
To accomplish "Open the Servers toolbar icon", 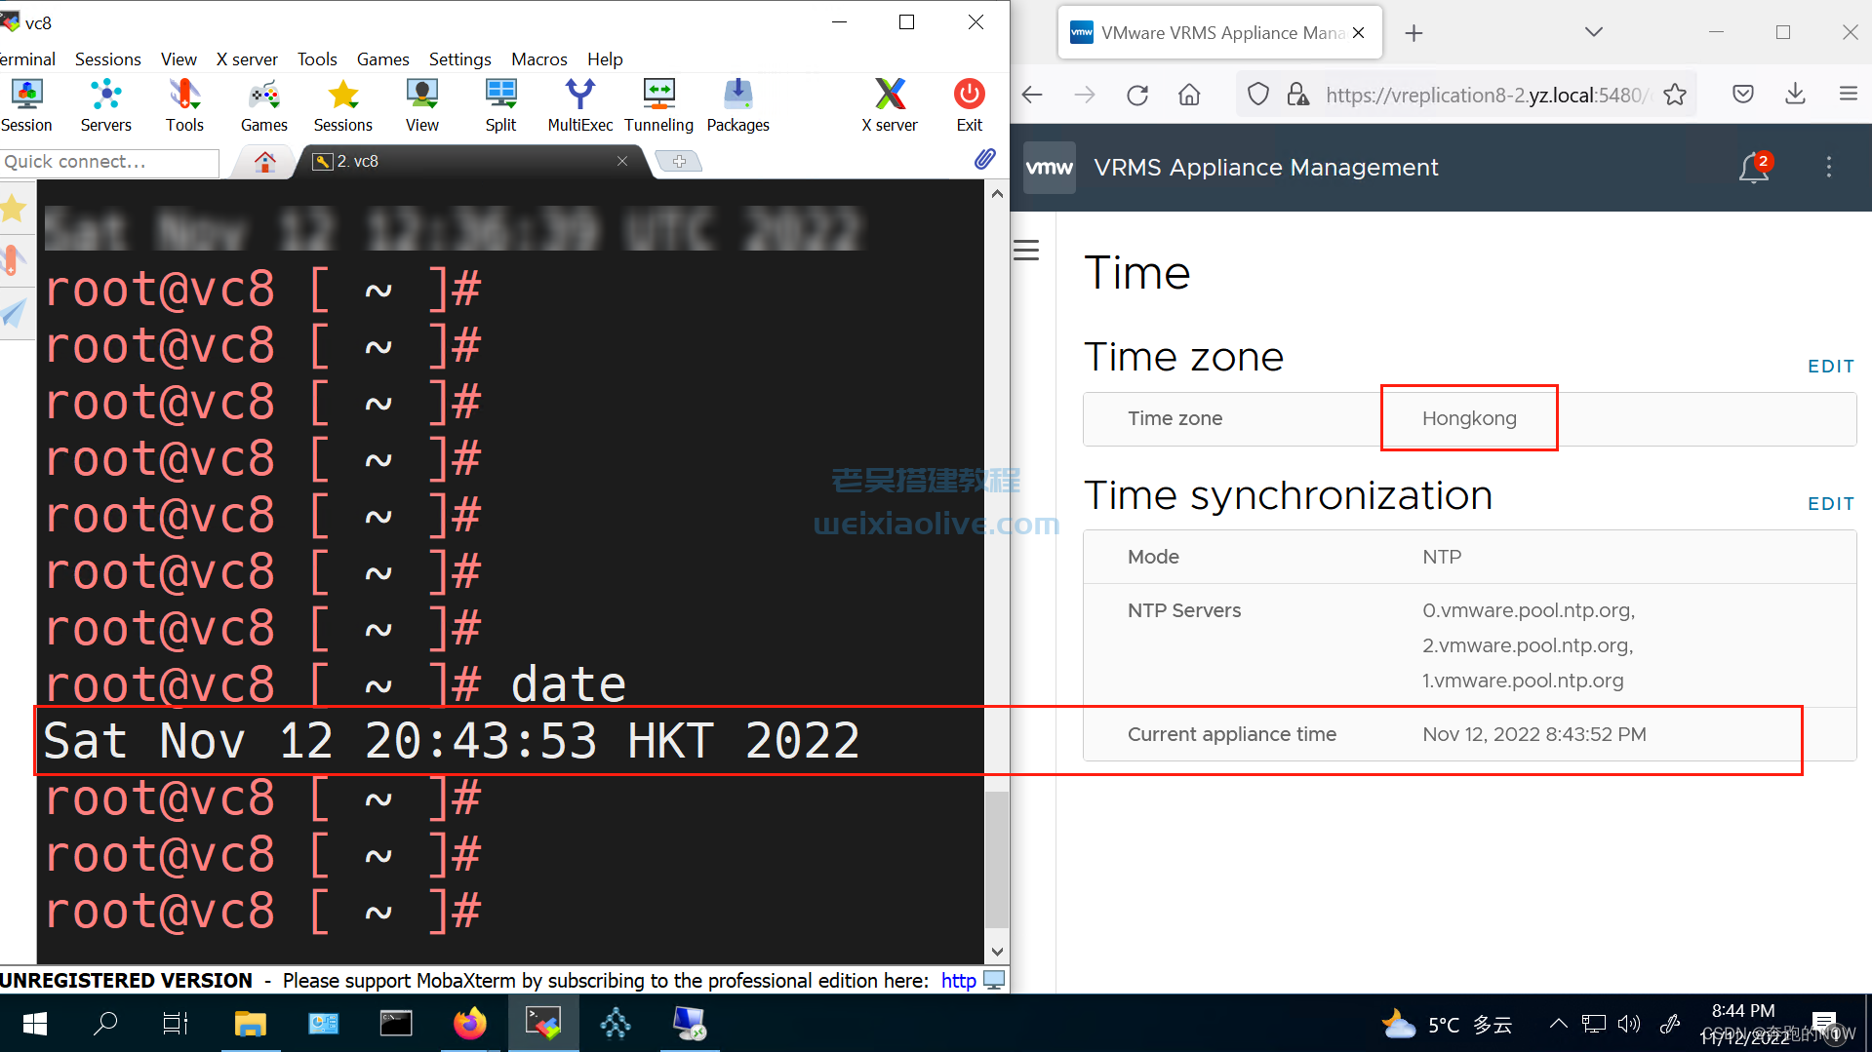I will click(105, 105).
